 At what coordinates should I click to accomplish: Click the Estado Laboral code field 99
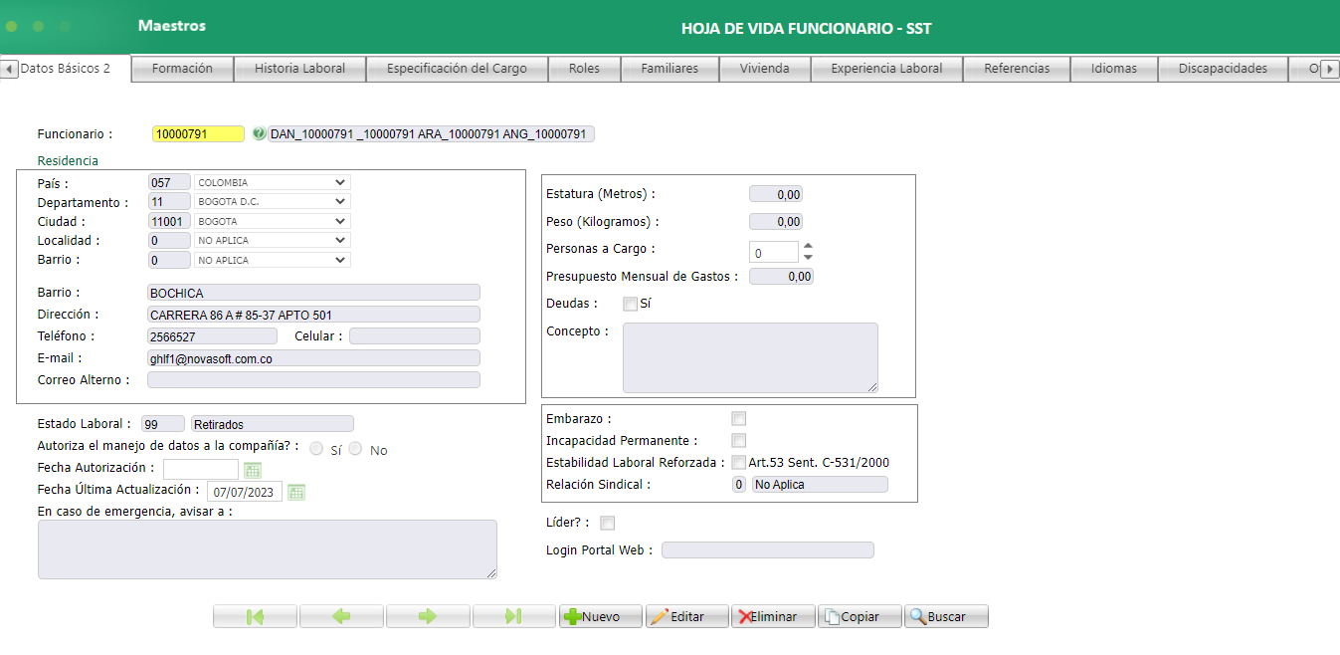click(x=163, y=424)
